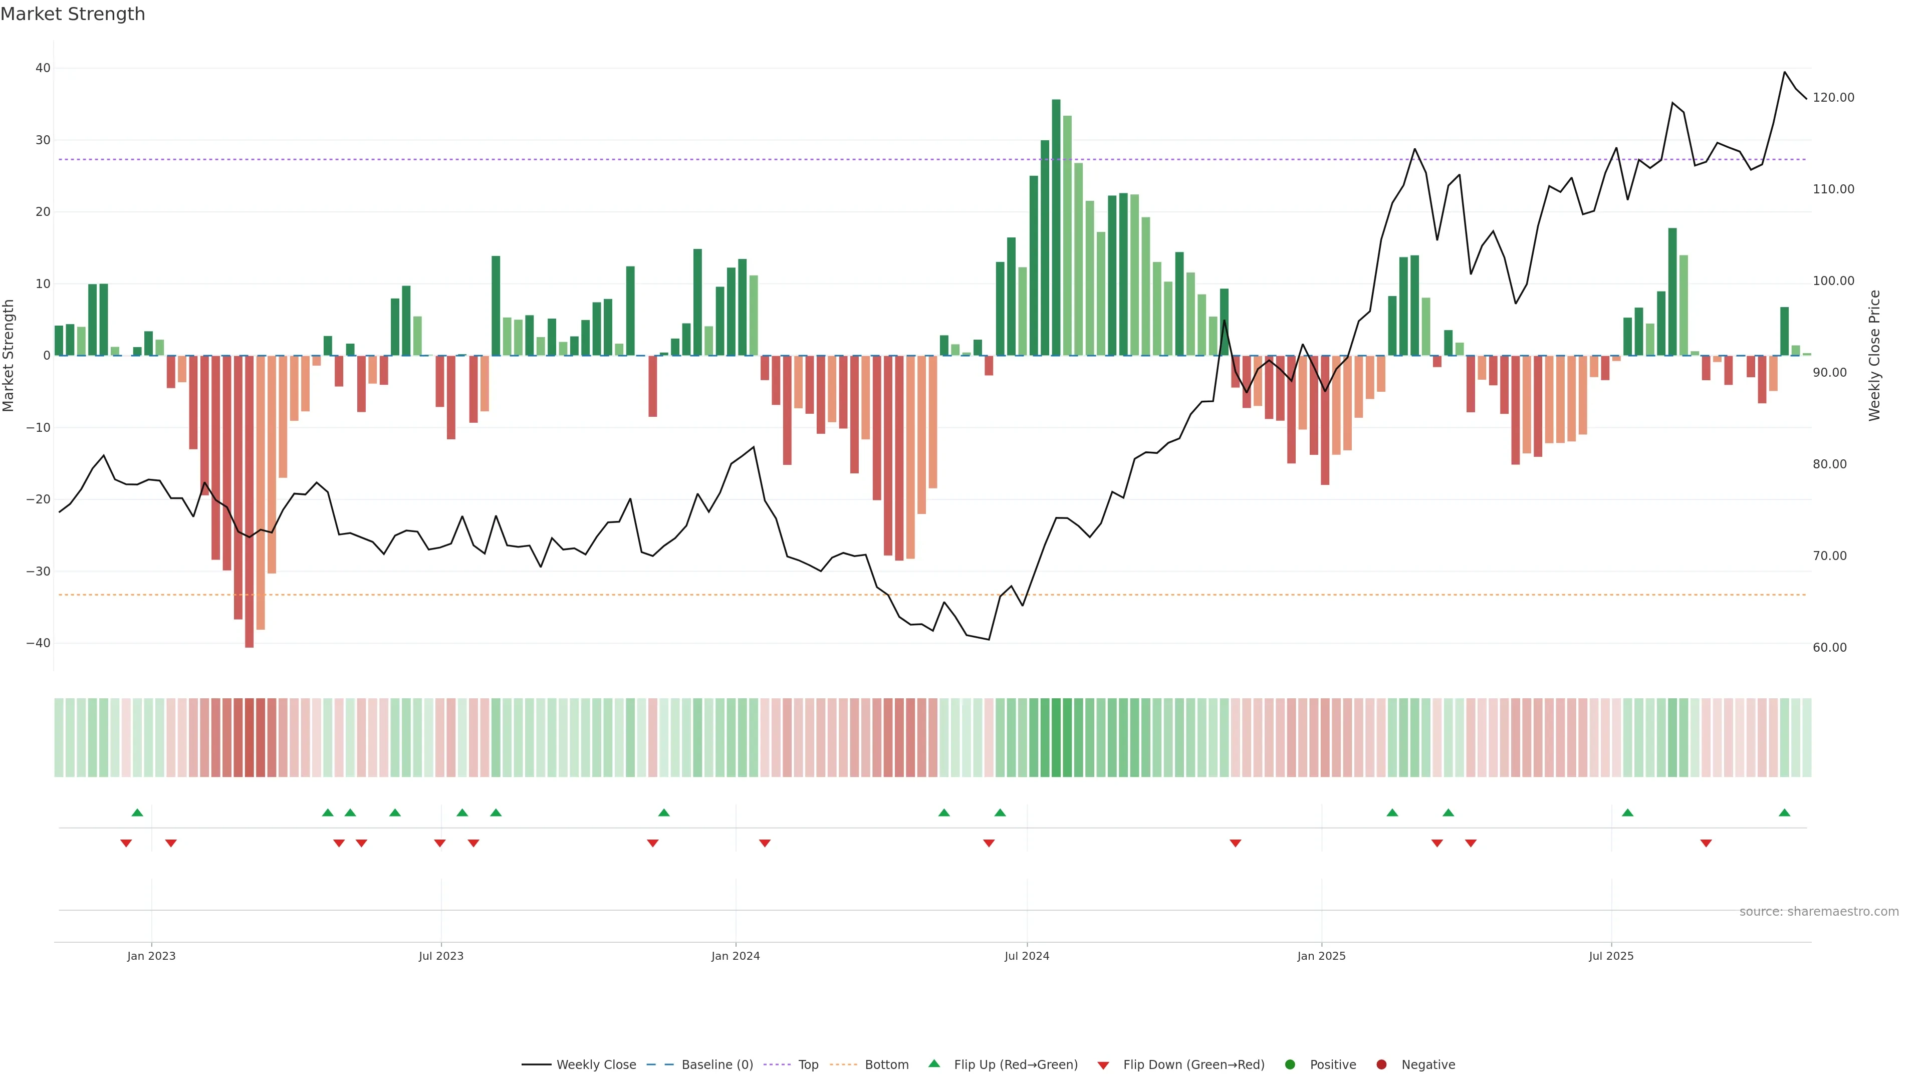Click the leftmost red flip-down triangle marker
The height and width of the screenshot is (1082, 1924).
[x=126, y=843]
